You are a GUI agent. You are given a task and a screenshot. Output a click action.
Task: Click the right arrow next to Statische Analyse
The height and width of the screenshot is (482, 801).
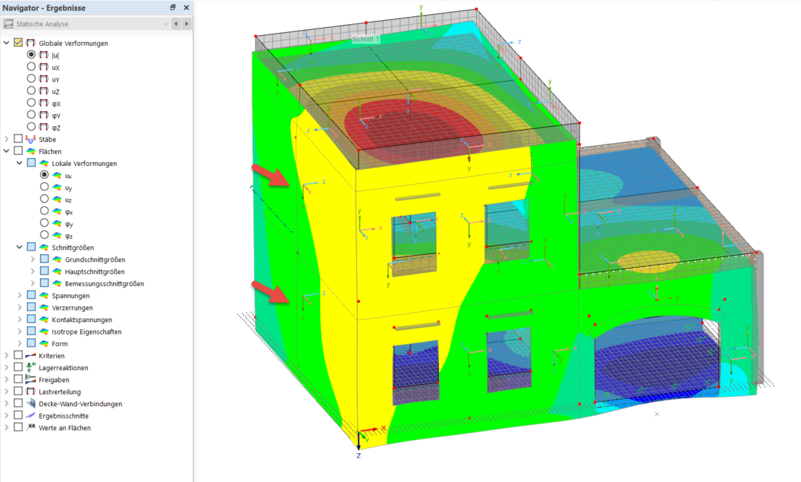coord(185,23)
